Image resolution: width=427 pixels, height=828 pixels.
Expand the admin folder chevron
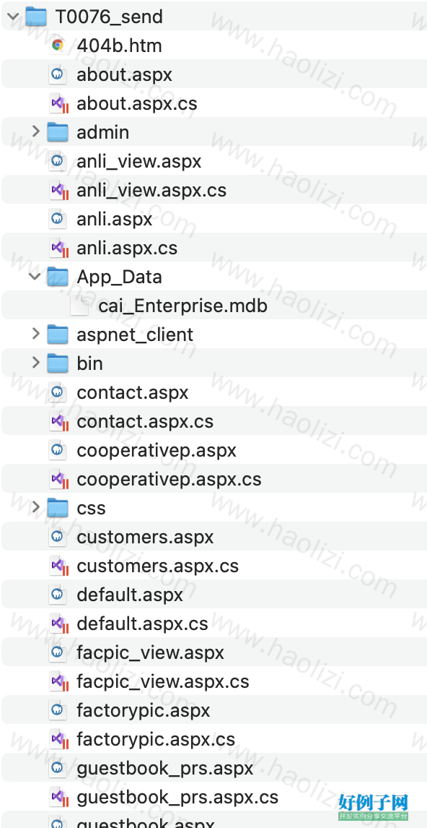[35, 132]
